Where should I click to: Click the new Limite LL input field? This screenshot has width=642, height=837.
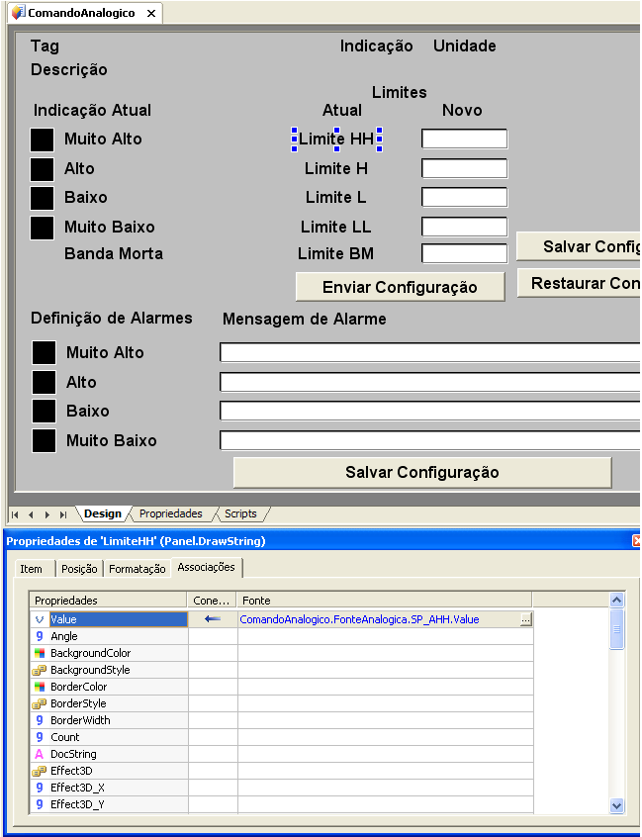pos(464,227)
